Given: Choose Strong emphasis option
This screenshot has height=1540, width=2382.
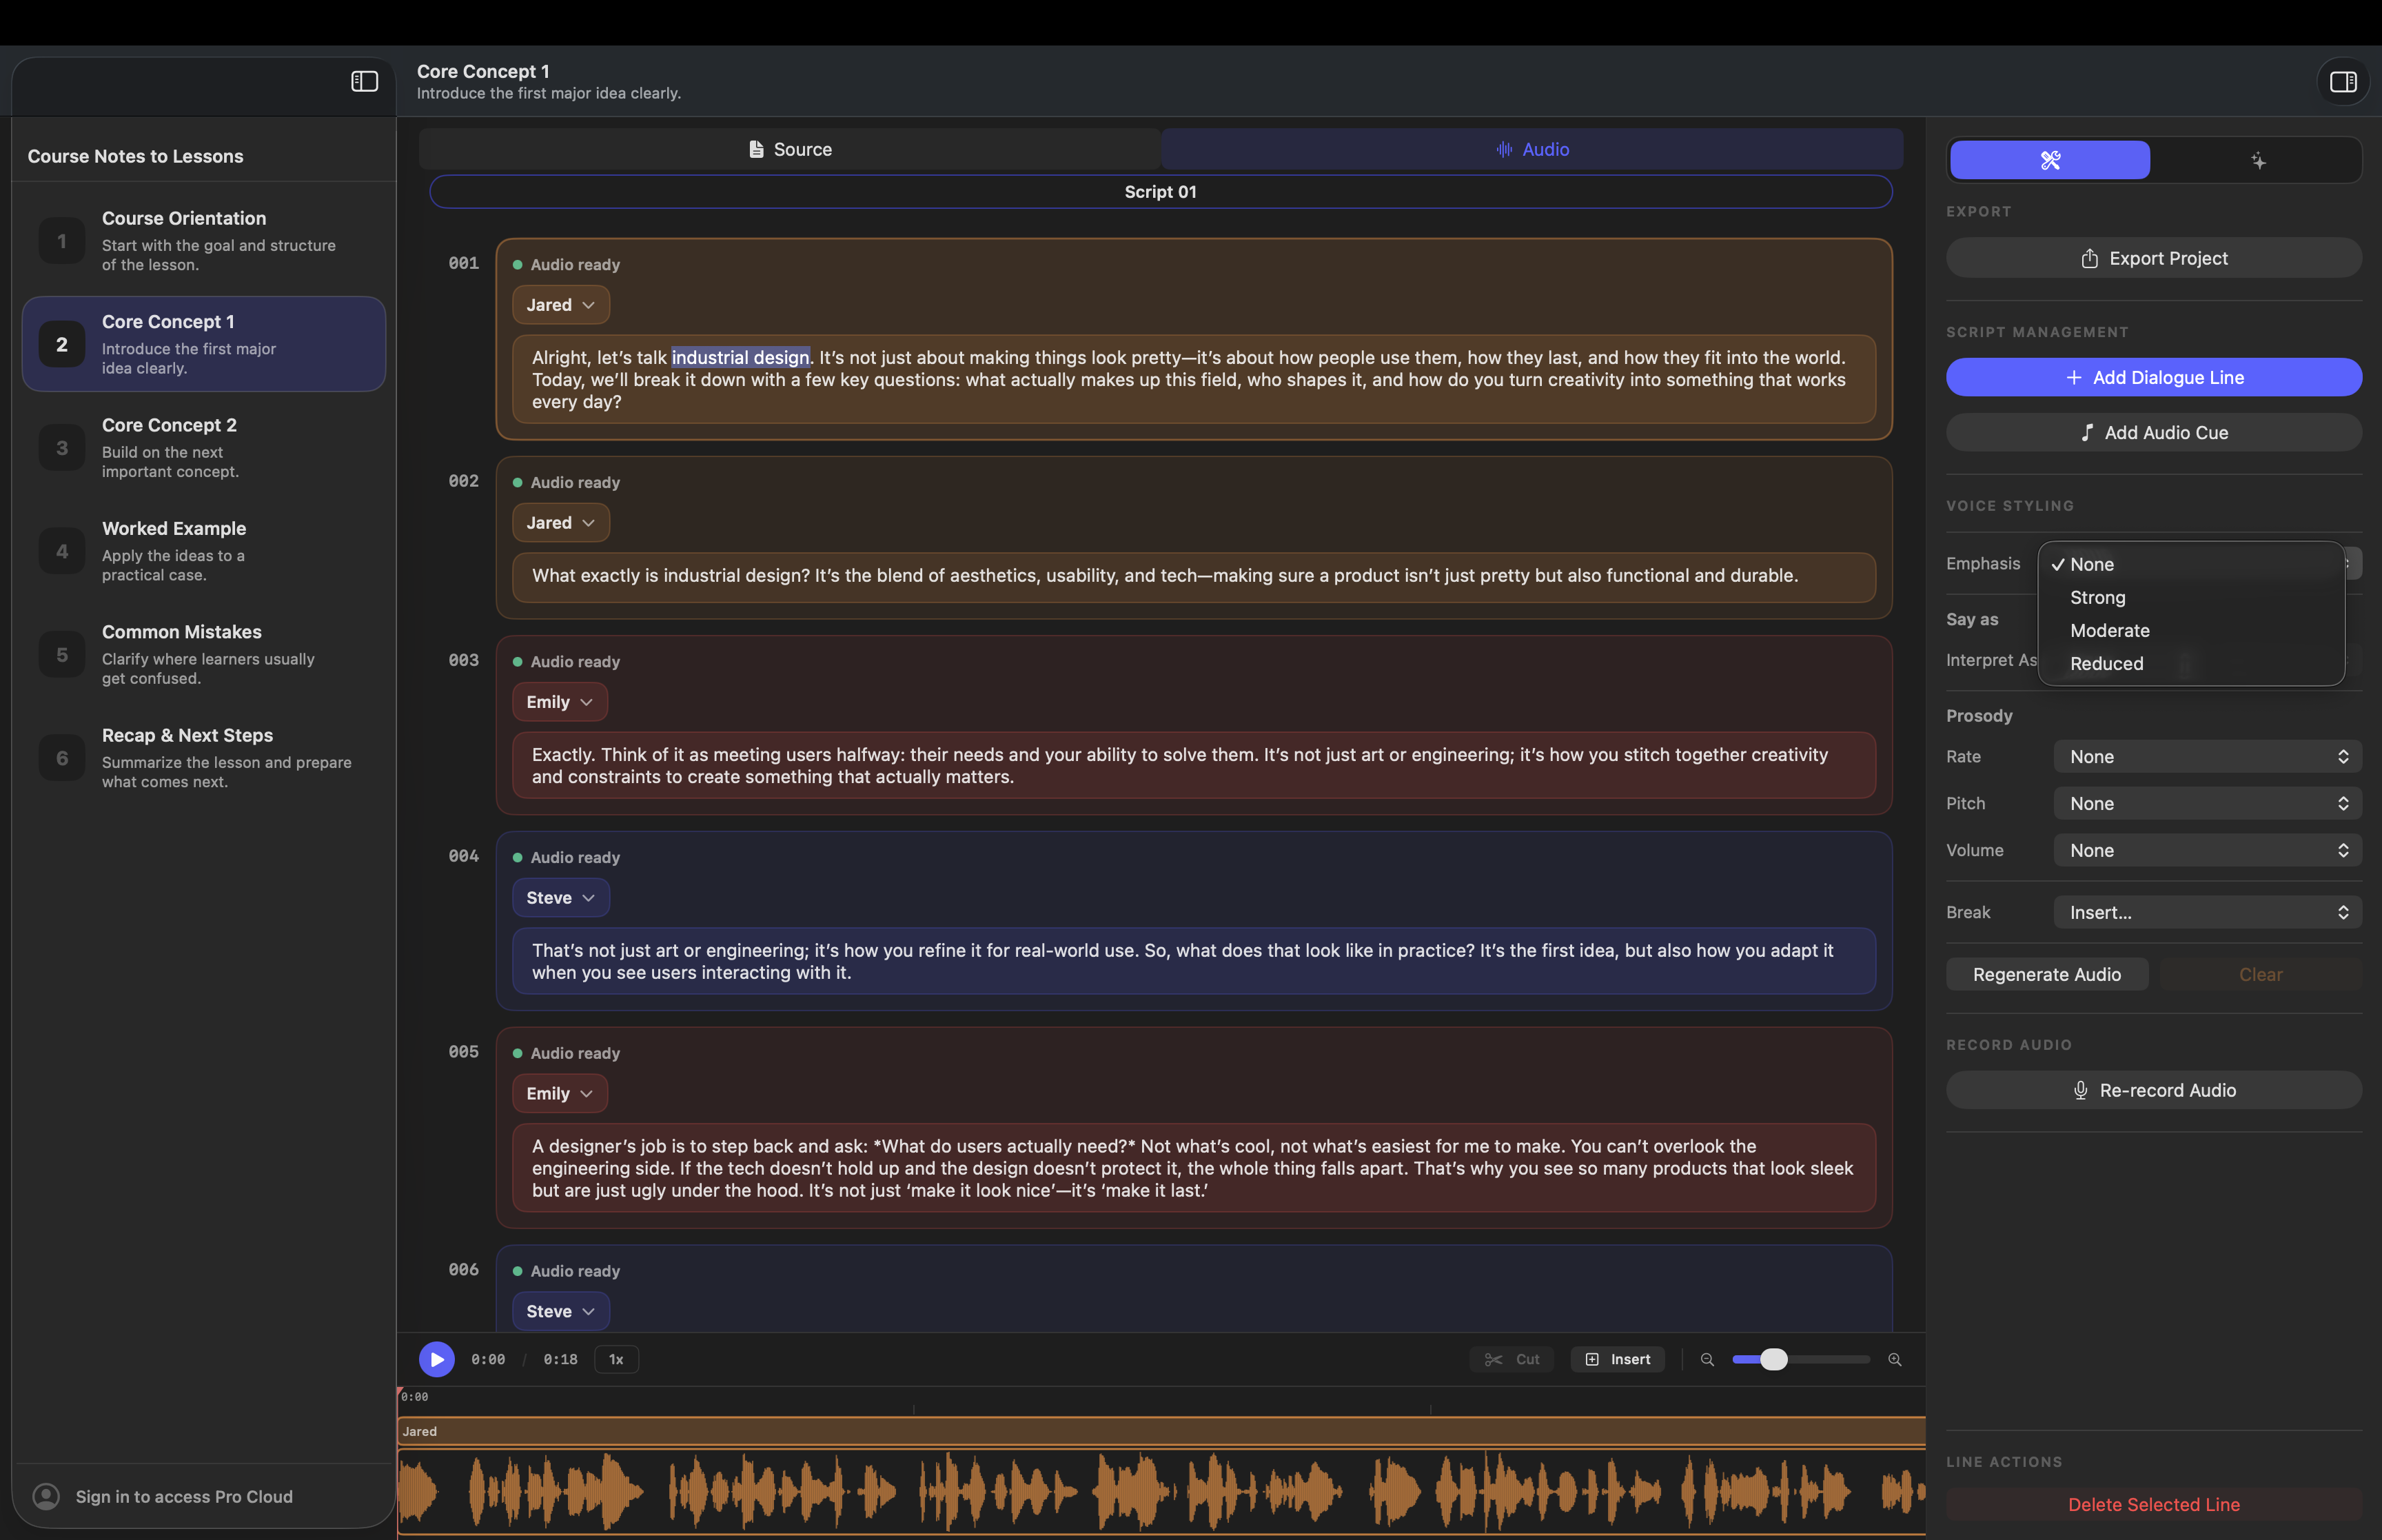Looking at the screenshot, I should coord(2191,597).
